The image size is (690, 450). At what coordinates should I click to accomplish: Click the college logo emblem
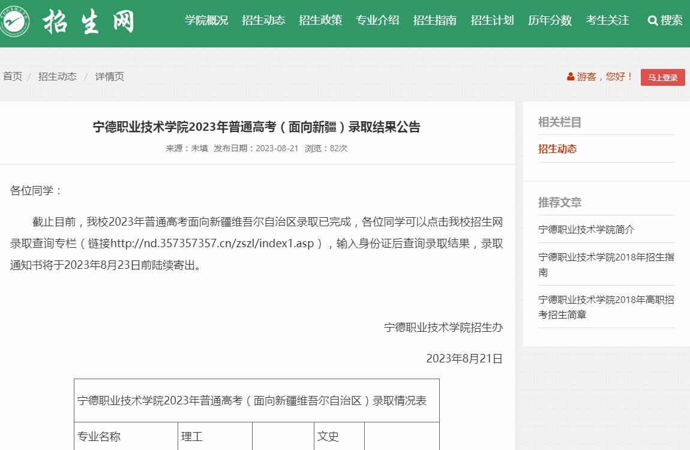[14, 20]
